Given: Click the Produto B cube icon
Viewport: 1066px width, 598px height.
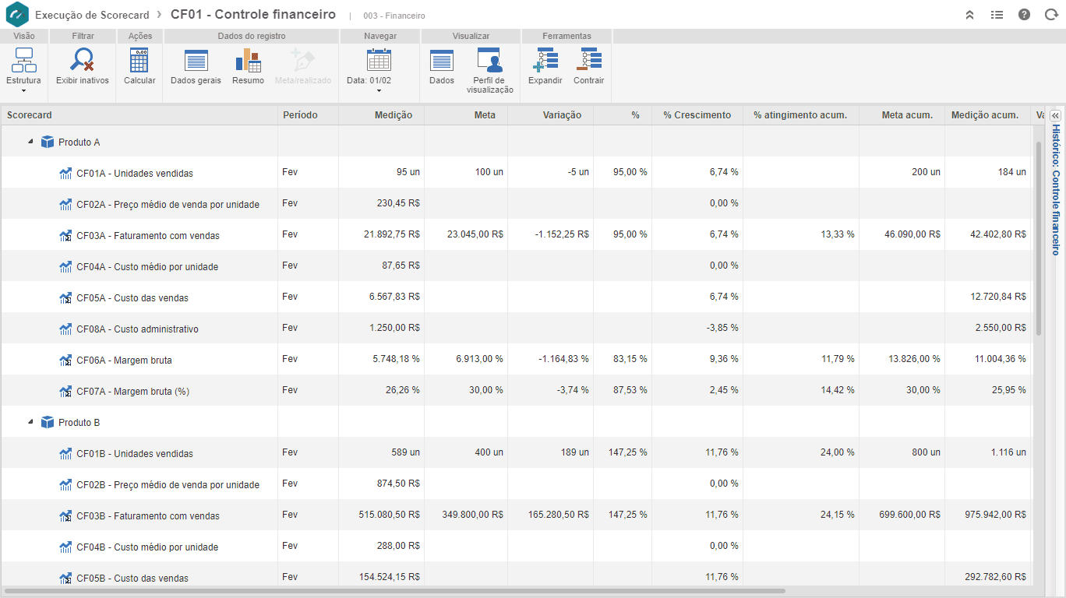Looking at the screenshot, I should click(x=48, y=422).
